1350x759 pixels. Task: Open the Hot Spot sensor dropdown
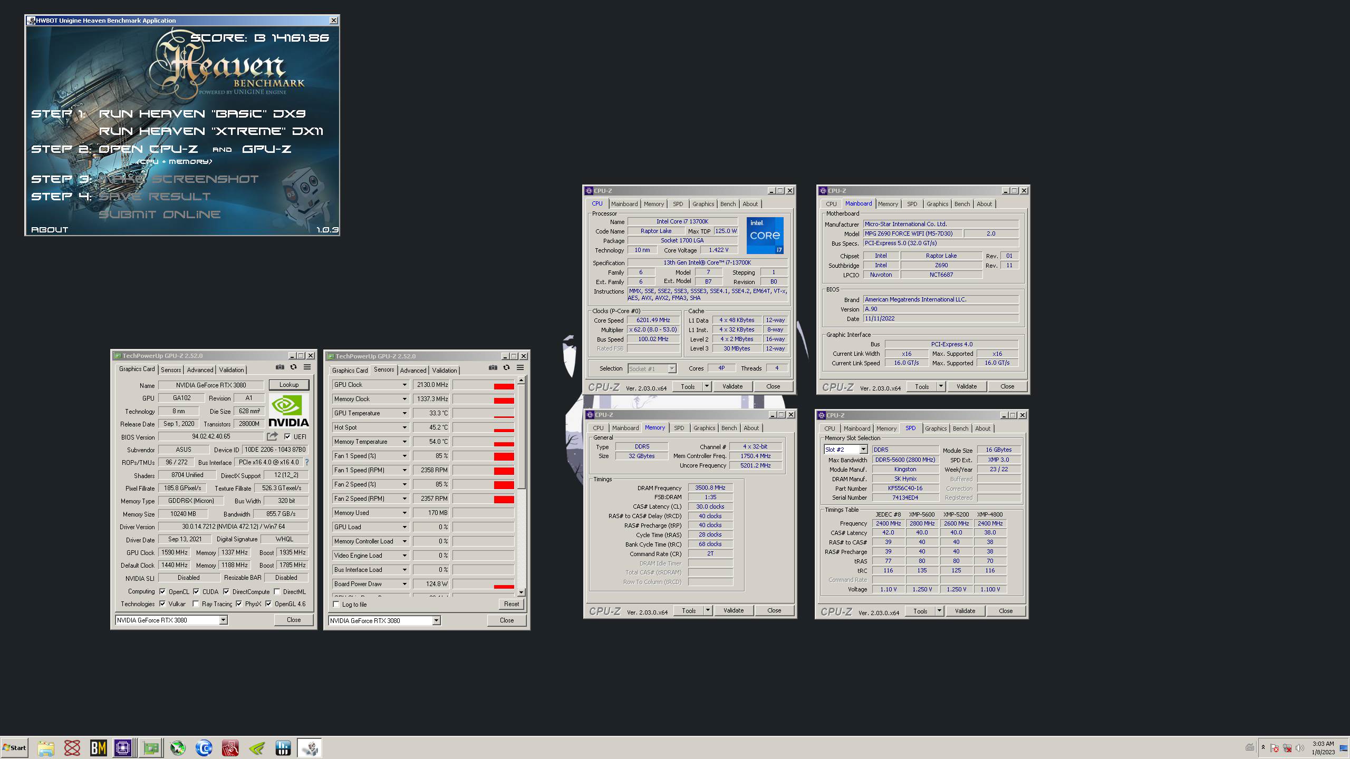(x=404, y=427)
